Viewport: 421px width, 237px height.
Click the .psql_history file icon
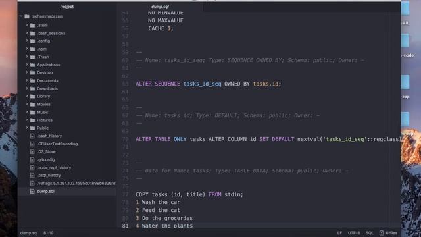click(x=32, y=175)
